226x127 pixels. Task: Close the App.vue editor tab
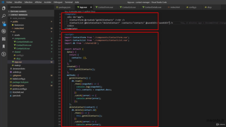click(91, 7)
